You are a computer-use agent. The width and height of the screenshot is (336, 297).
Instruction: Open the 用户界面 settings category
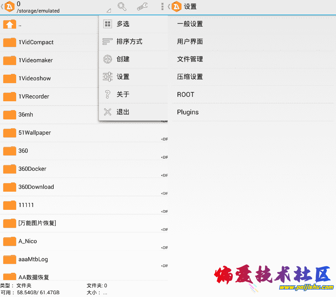click(190, 42)
